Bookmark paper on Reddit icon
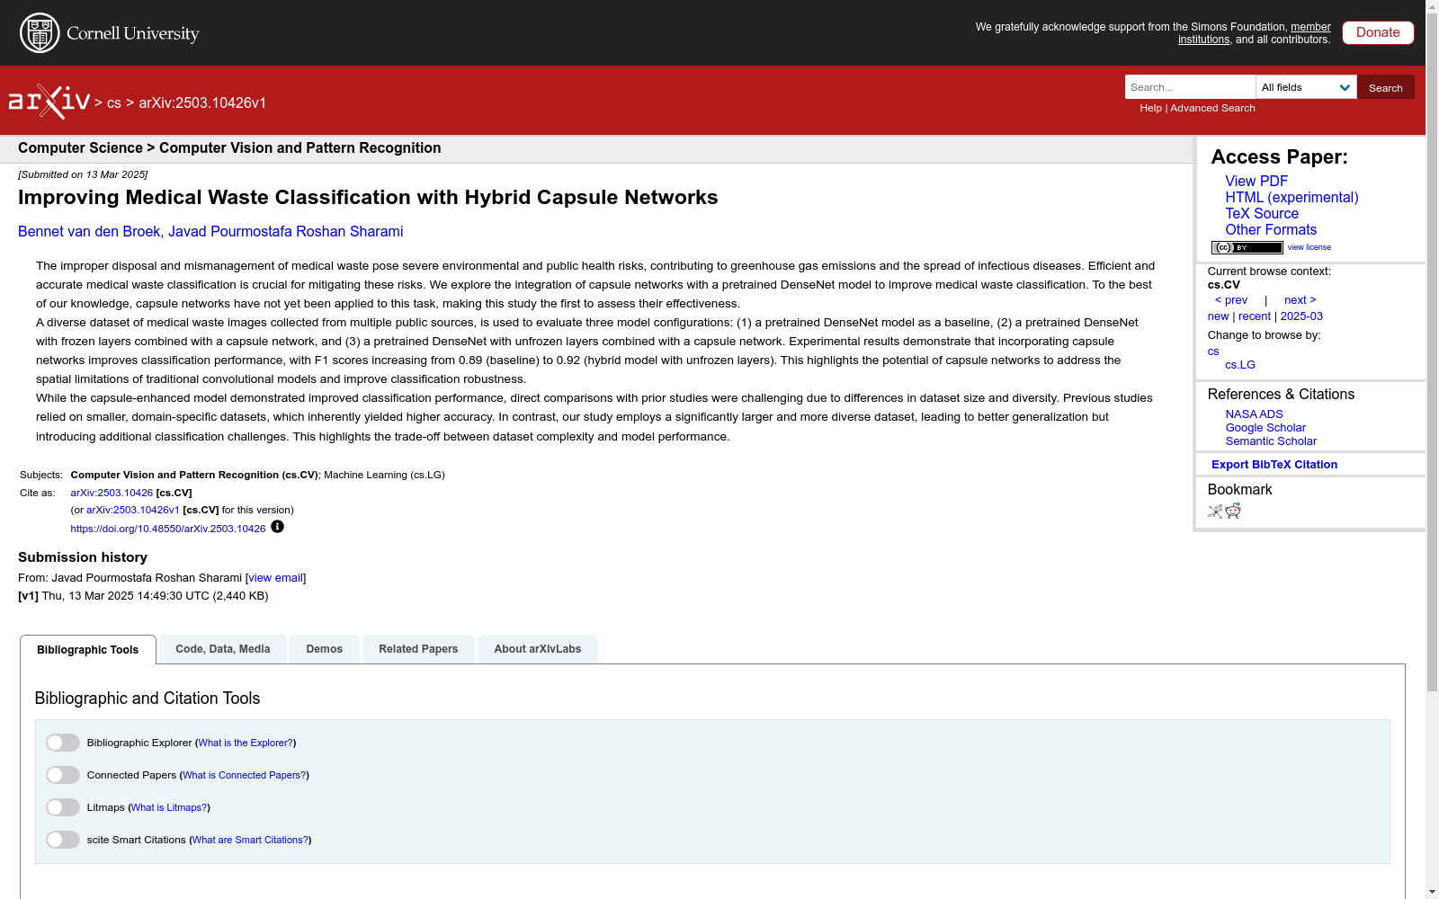 coord(1233,512)
